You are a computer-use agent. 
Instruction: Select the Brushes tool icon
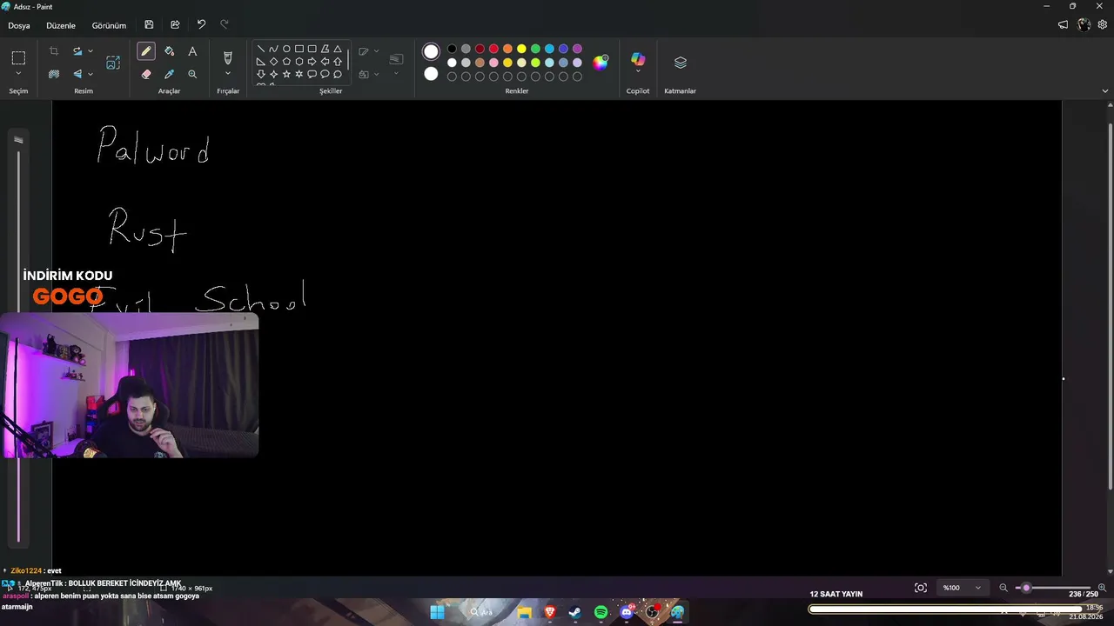tap(228, 57)
